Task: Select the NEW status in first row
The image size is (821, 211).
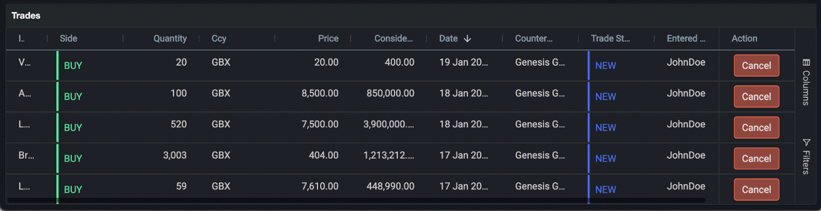Action: pyautogui.click(x=606, y=66)
